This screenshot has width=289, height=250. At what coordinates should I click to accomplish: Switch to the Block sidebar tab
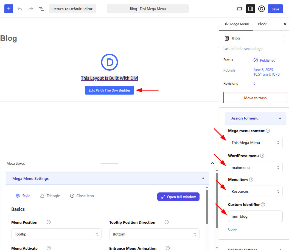pyautogui.click(x=262, y=24)
